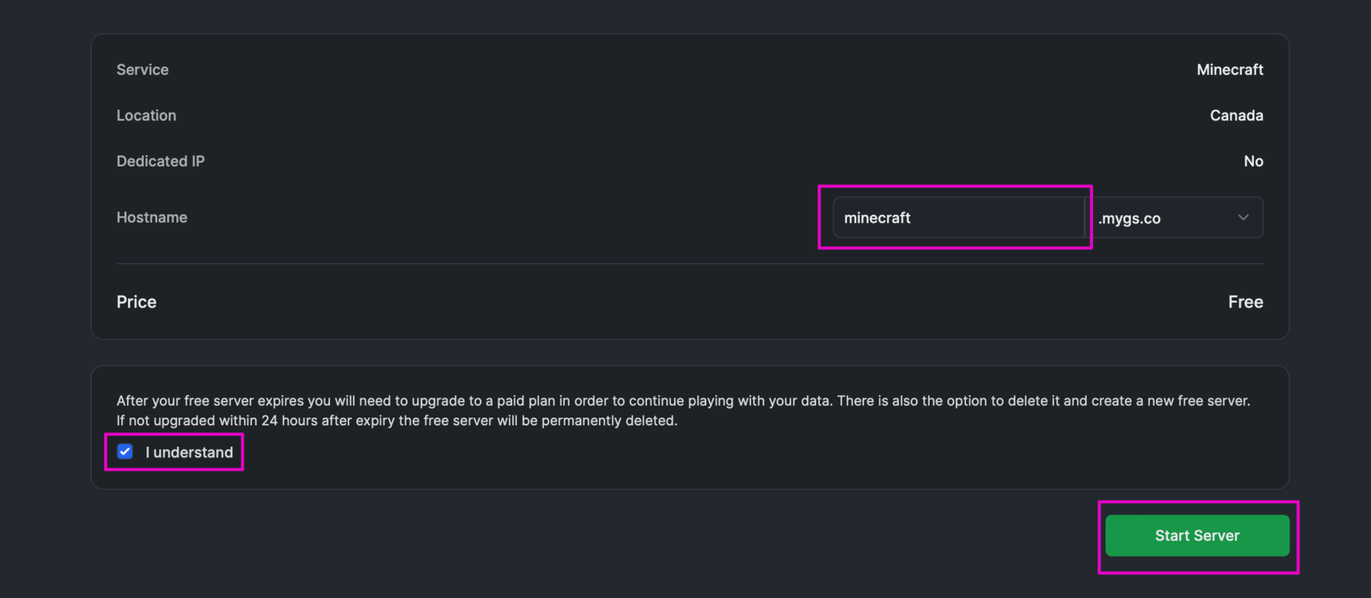Click the Location row label
The image size is (1371, 598).
146,116
